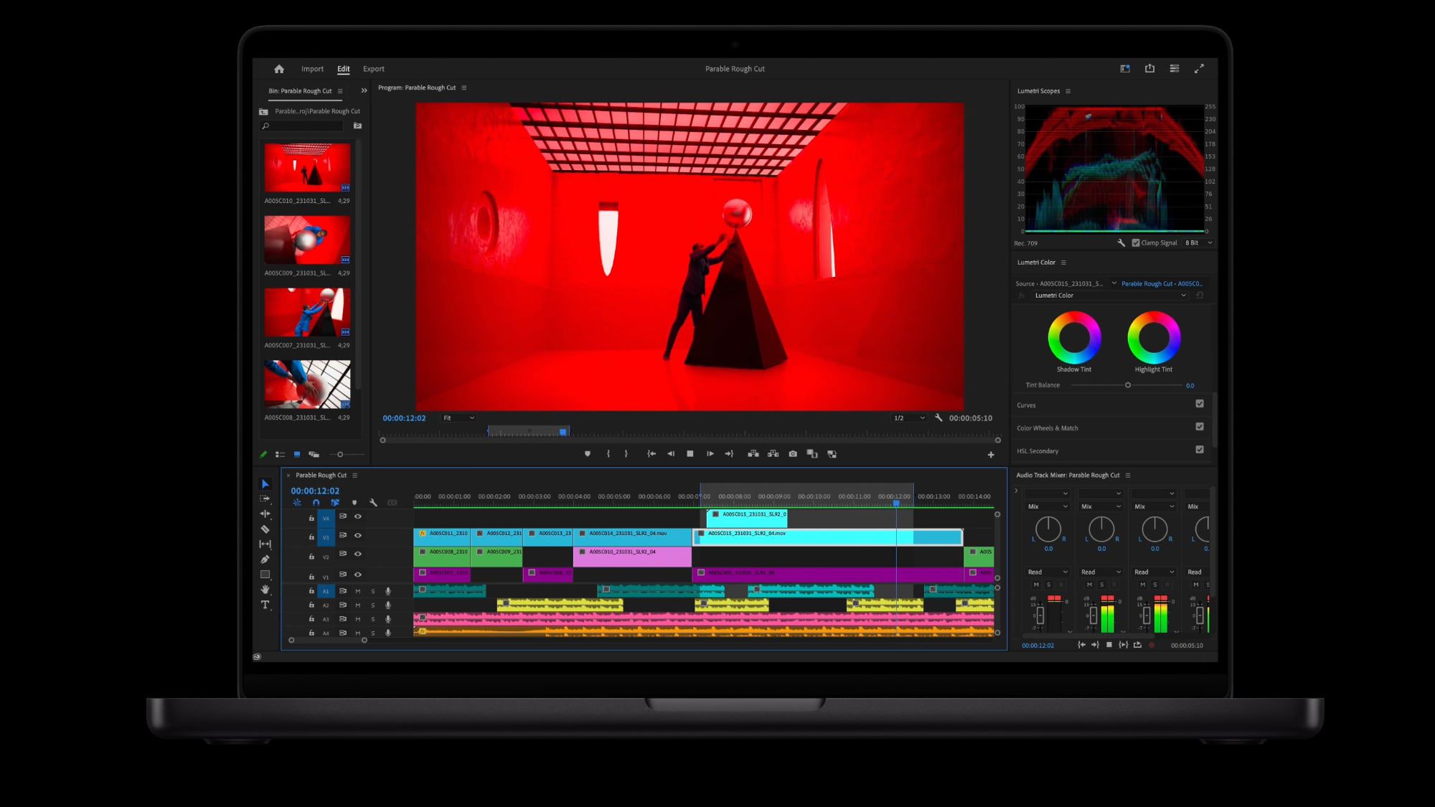1435x807 pixels.
Task: Select the Selection tool in the timeline toolbar
Action: click(x=265, y=485)
